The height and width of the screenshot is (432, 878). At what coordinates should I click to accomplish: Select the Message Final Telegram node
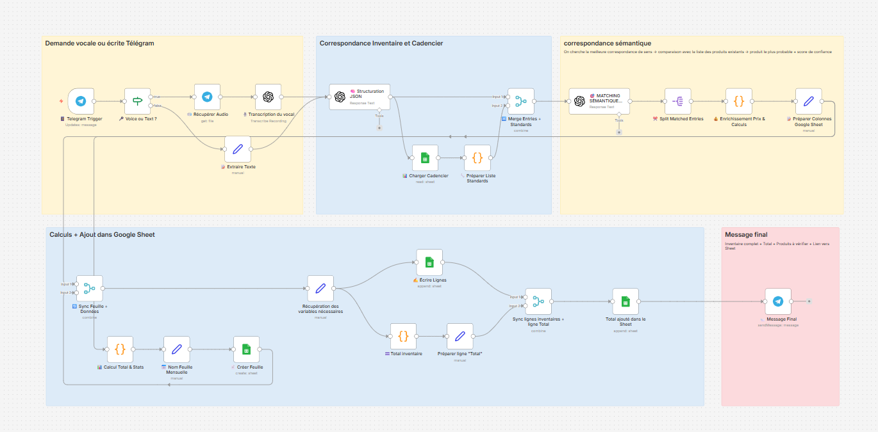[778, 301]
